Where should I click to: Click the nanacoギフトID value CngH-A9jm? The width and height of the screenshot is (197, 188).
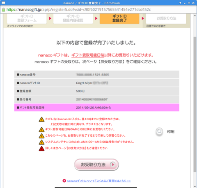point(92,83)
